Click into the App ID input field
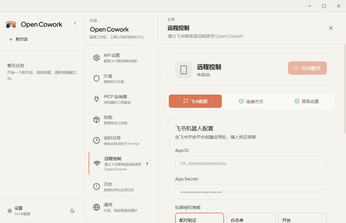This screenshot has height=223, width=346. (x=251, y=163)
